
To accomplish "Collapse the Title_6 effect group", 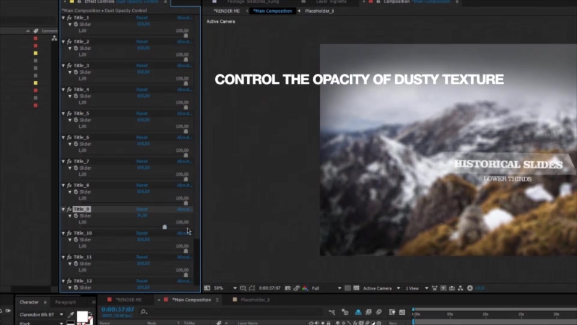I will pos(63,137).
